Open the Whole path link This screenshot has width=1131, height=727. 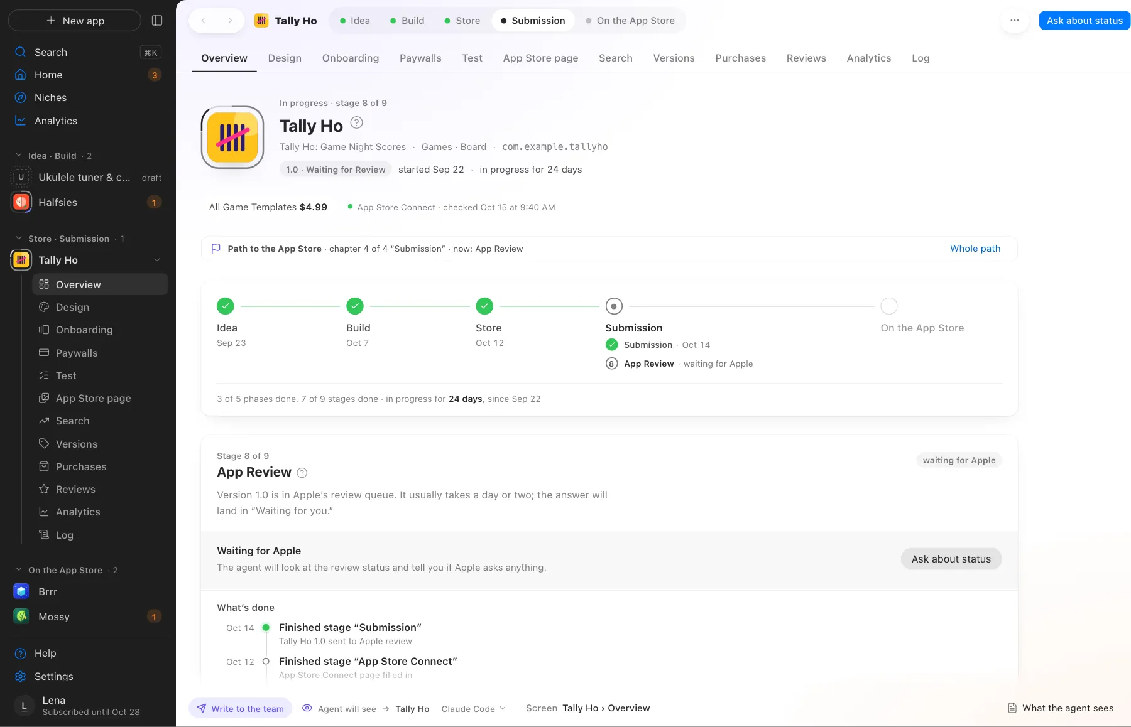975,249
